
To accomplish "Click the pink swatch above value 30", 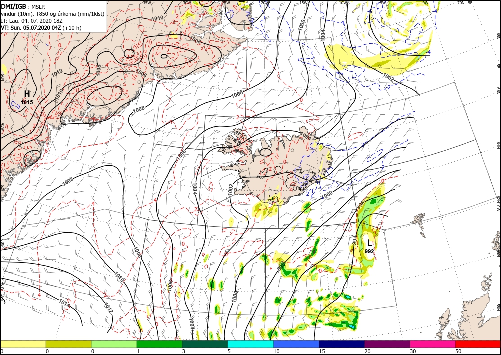I will click(x=433, y=344).
